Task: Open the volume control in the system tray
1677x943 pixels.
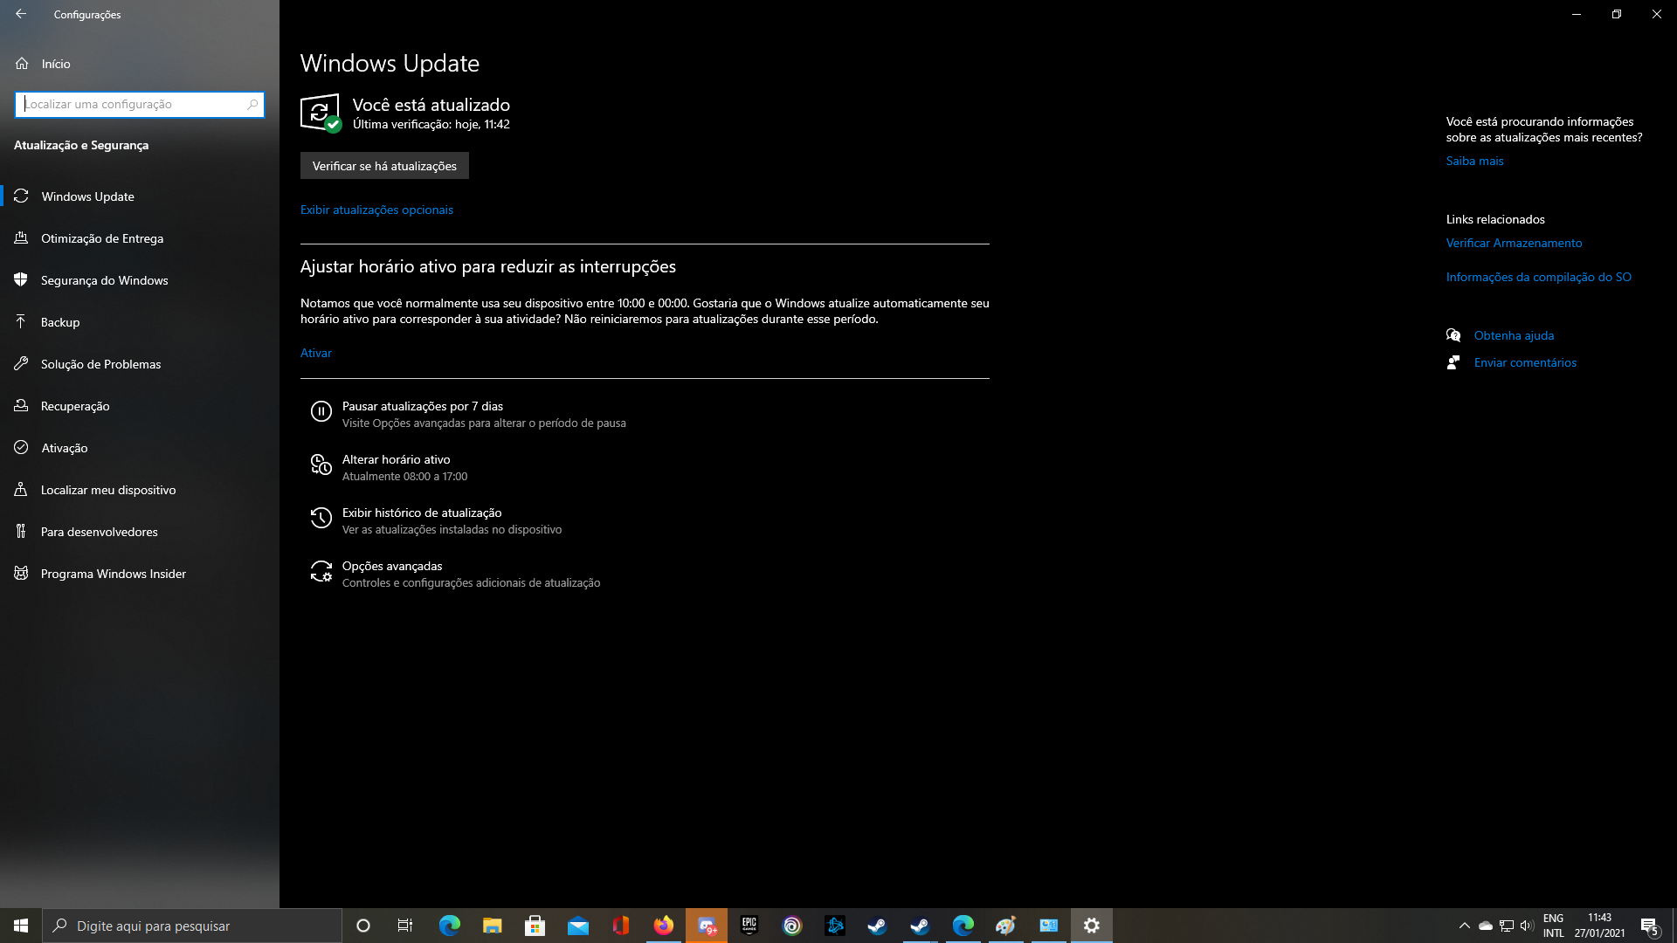Action: tap(1527, 926)
